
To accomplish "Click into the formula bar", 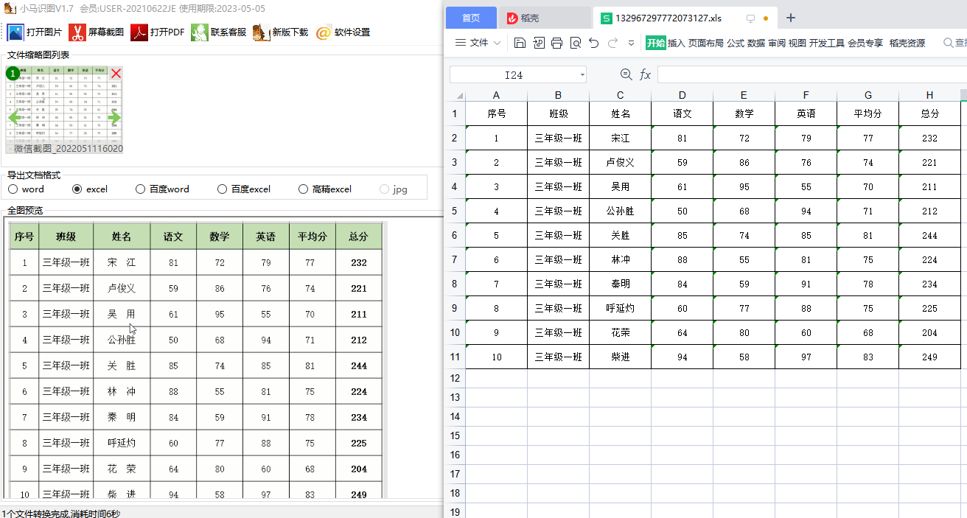I will coord(811,74).
